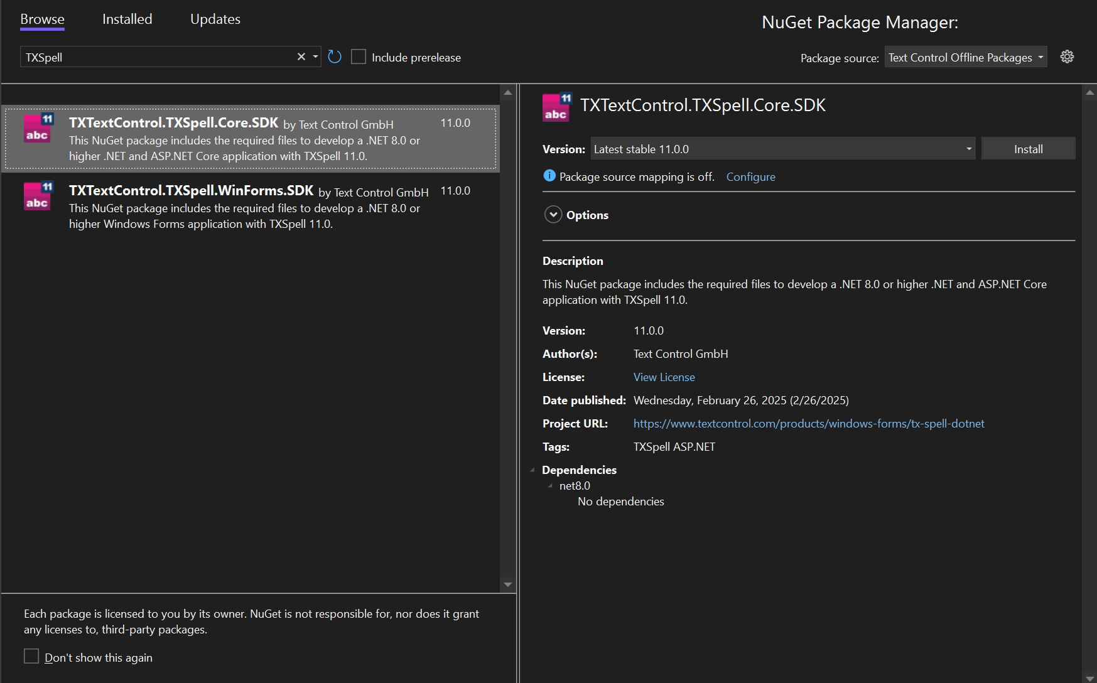Click the package icon in the details pane

[x=556, y=106]
